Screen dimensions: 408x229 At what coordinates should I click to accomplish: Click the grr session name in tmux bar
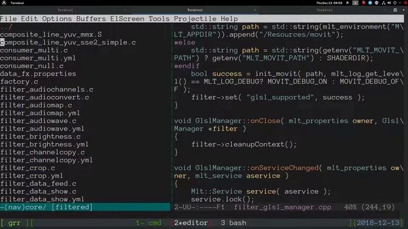14,223
